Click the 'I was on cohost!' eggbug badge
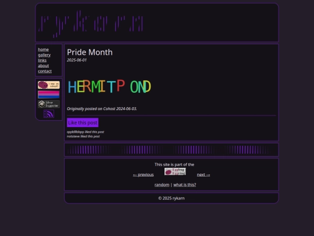The width and height of the screenshot is (314, 236). (49, 85)
